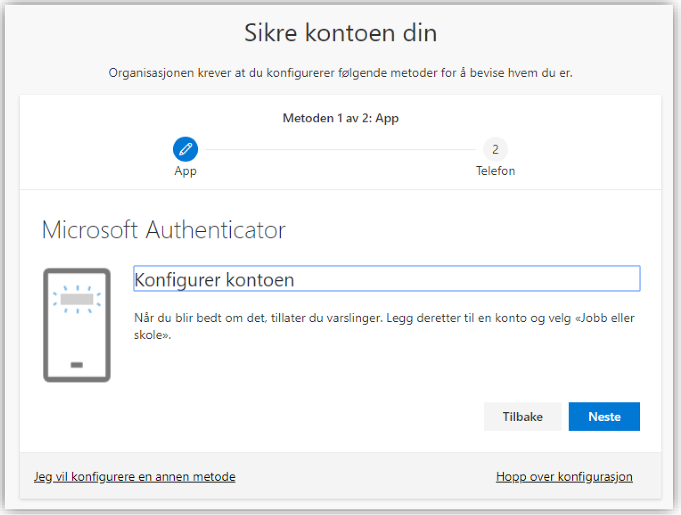Open 'Jeg vil konfigurere en annen metode' link
The height and width of the screenshot is (515, 681).
pos(134,477)
